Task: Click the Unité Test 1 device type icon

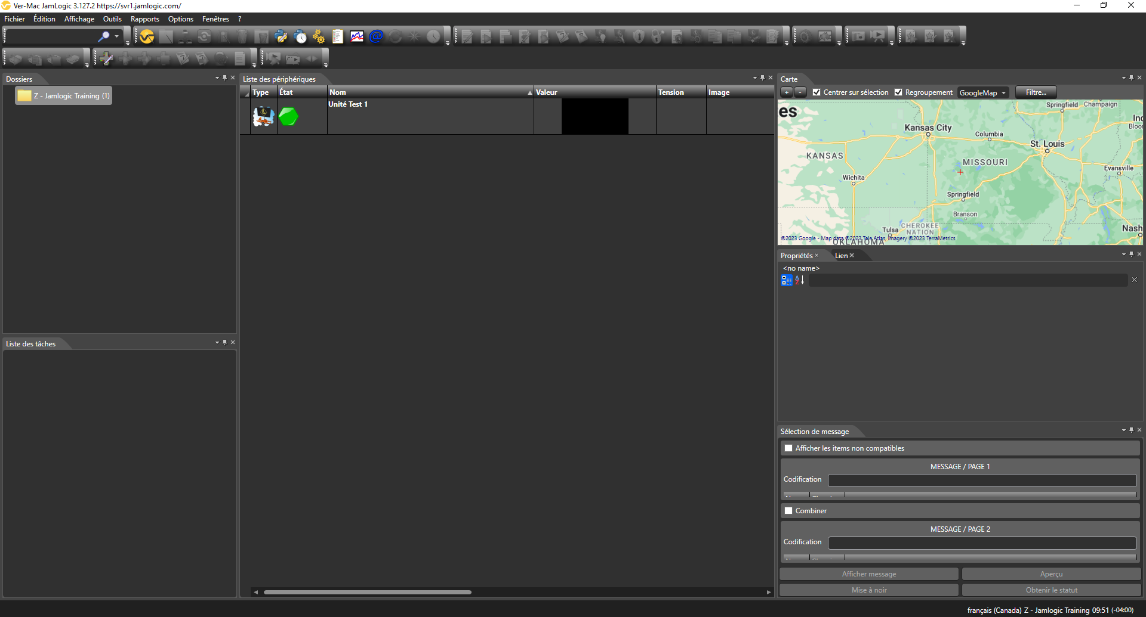Action: pos(263,116)
